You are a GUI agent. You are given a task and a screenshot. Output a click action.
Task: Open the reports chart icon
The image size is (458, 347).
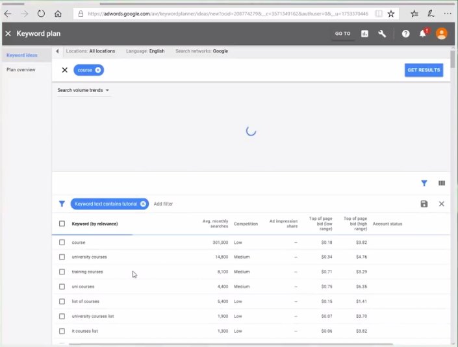pos(364,34)
